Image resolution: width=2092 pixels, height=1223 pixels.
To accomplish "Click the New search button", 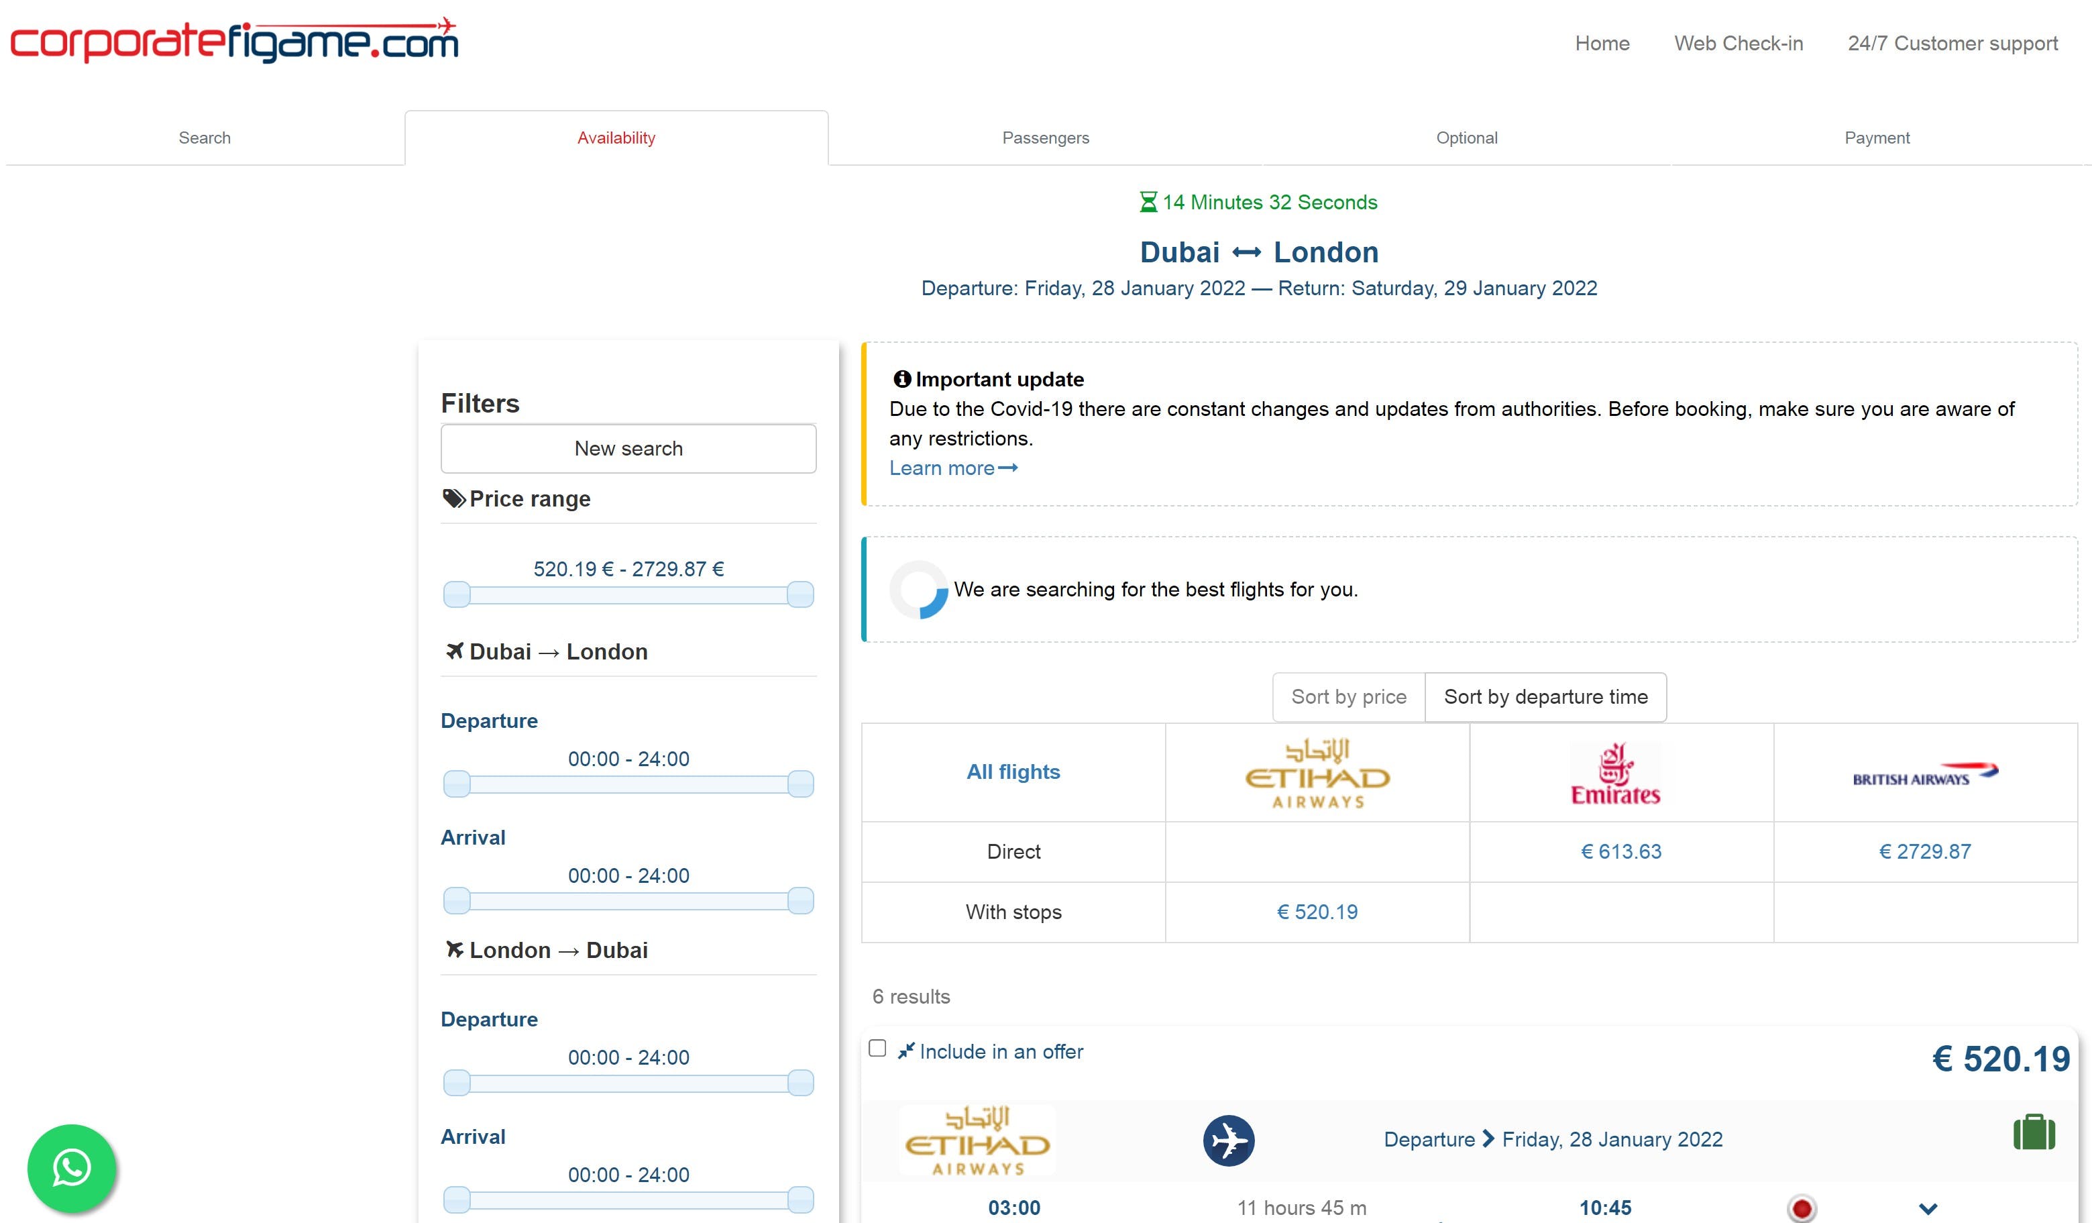I will [628, 448].
